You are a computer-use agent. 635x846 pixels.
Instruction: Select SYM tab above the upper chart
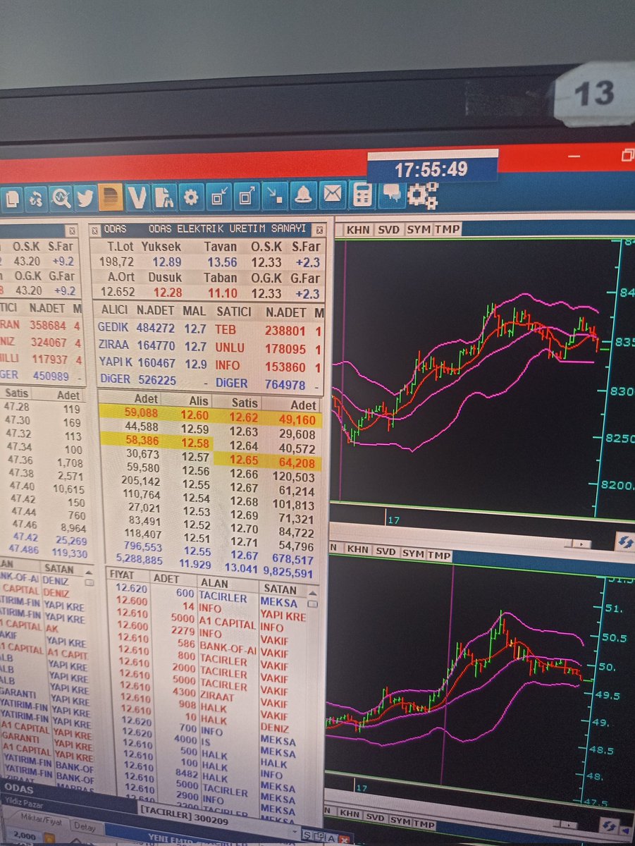point(419,229)
